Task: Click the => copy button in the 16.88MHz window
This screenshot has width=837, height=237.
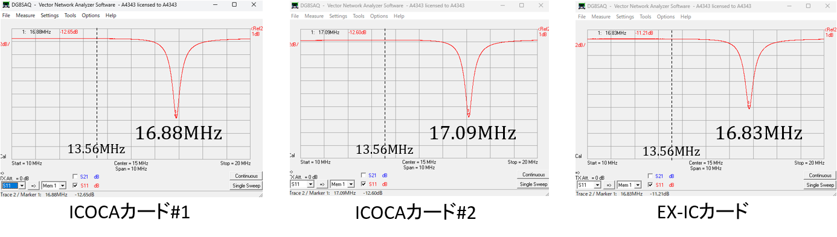Action: [34, 185]
